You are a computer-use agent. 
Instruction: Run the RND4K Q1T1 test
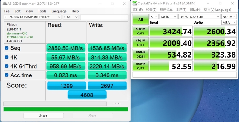pyautogui.click(x=140, y=66)
